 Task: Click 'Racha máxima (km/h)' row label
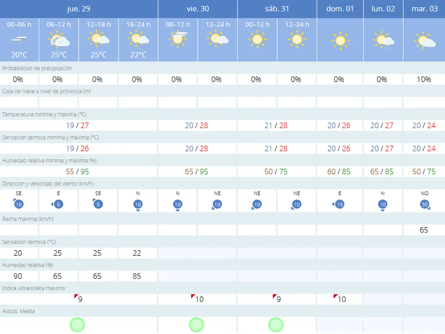pyautogui.click(x=28, y=218)
